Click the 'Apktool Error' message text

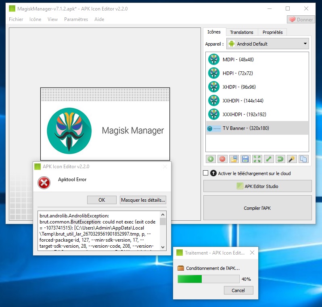pyautogui.click(x=72, y=179)
